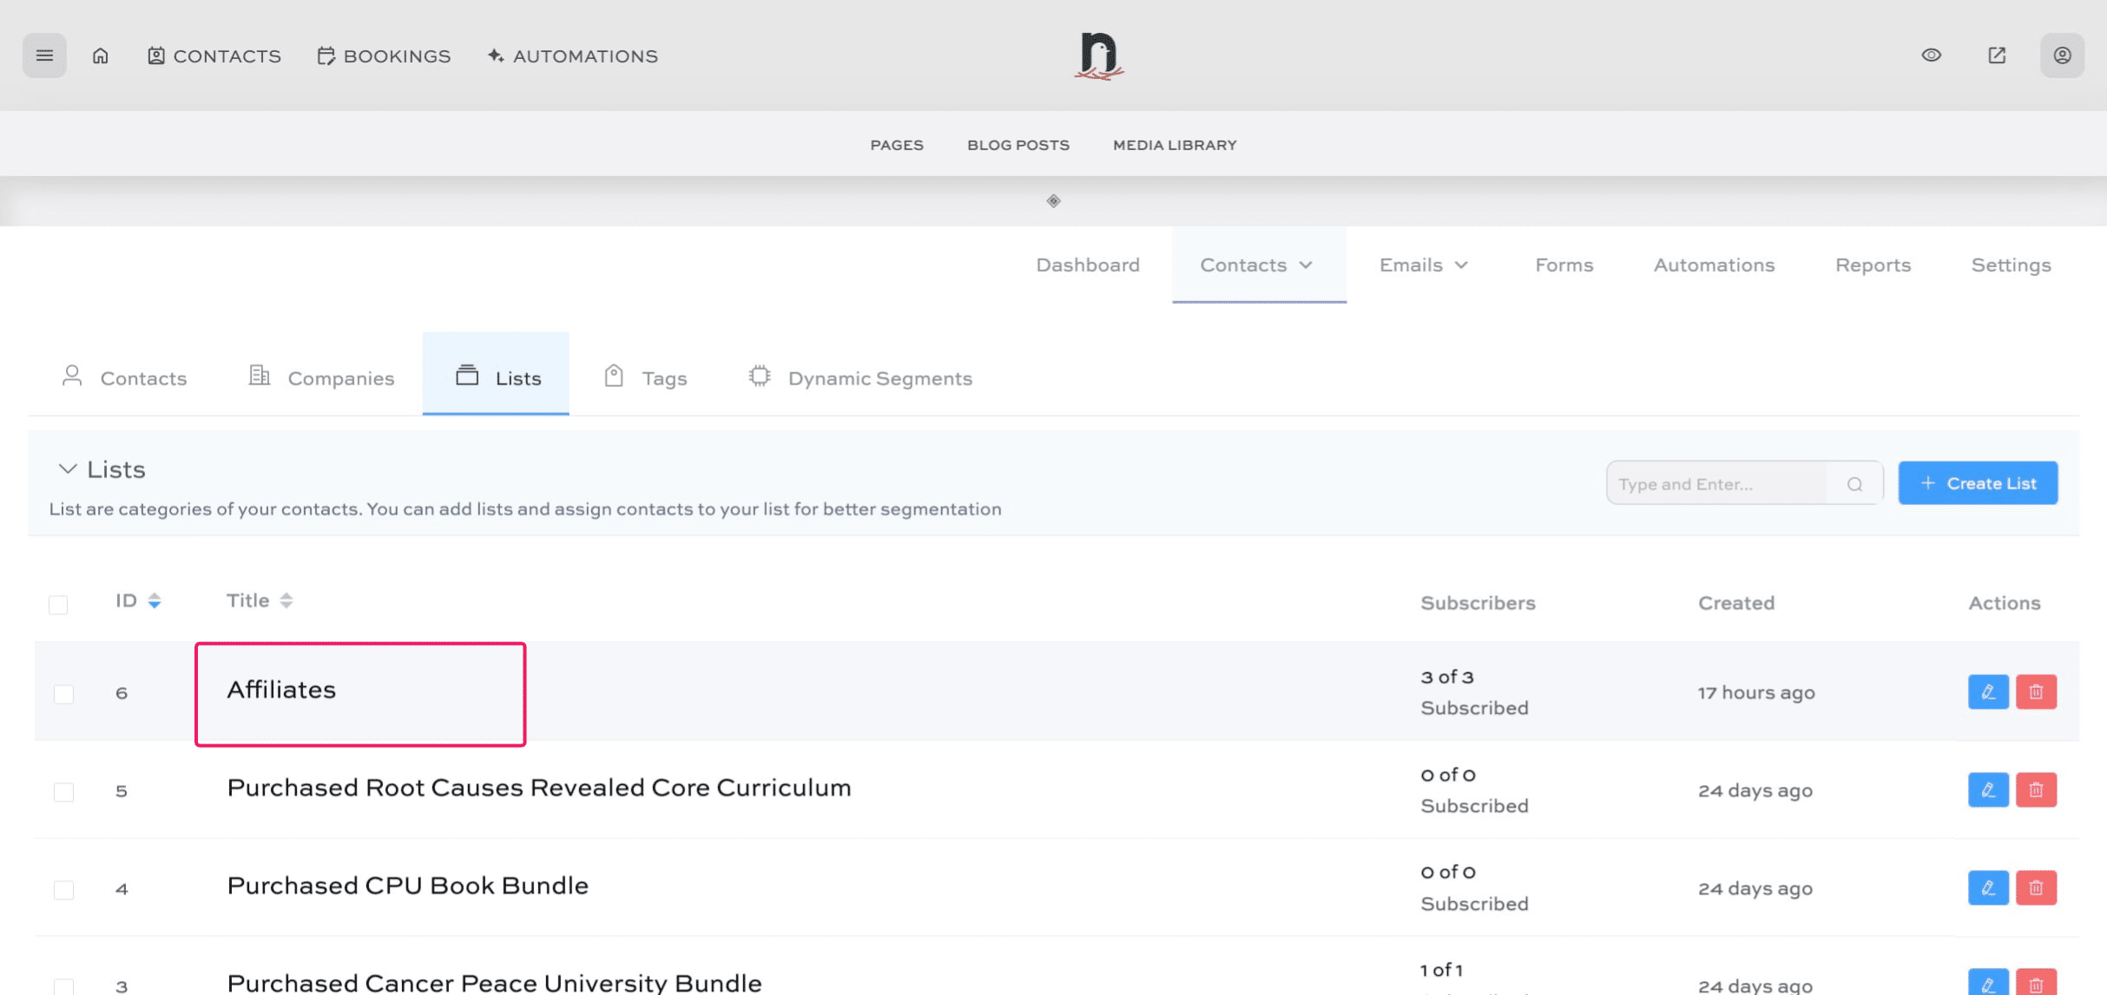Click the small diamond handle icon
The height and width of the screenshot is (995, 2107).
coord(1053,201)
